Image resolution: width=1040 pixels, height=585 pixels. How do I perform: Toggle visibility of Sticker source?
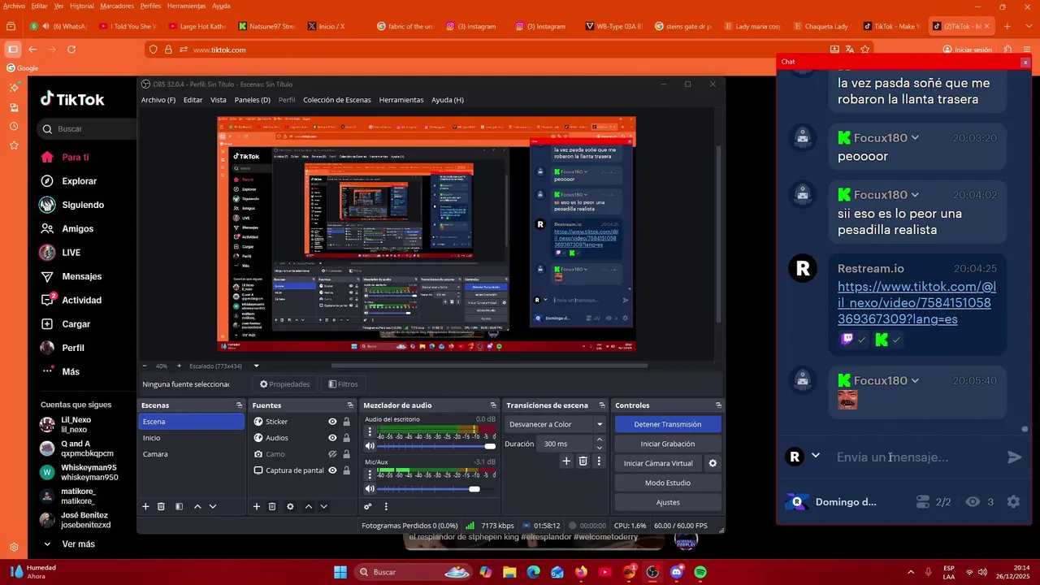332,422
